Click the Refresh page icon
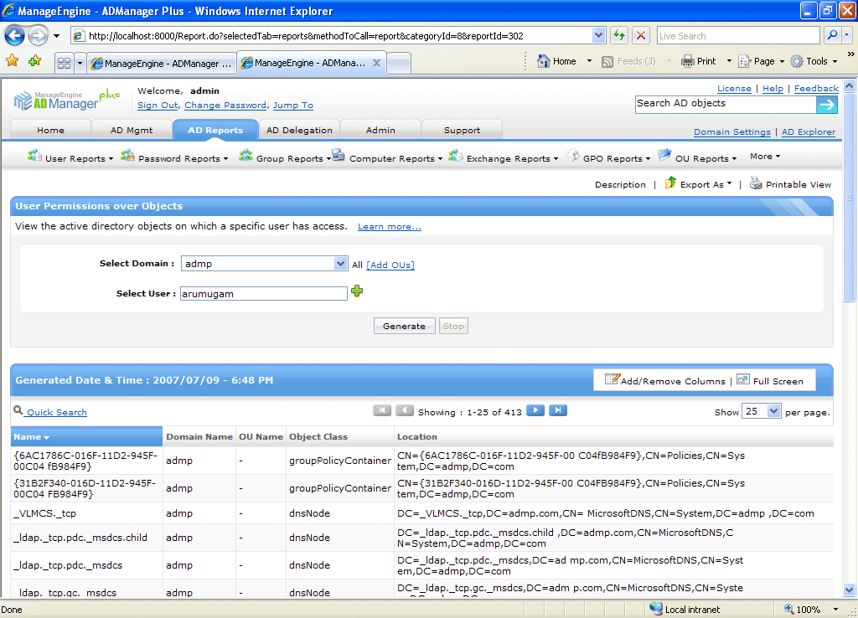This screenshot has height=618, width=858. coord(619,35)
